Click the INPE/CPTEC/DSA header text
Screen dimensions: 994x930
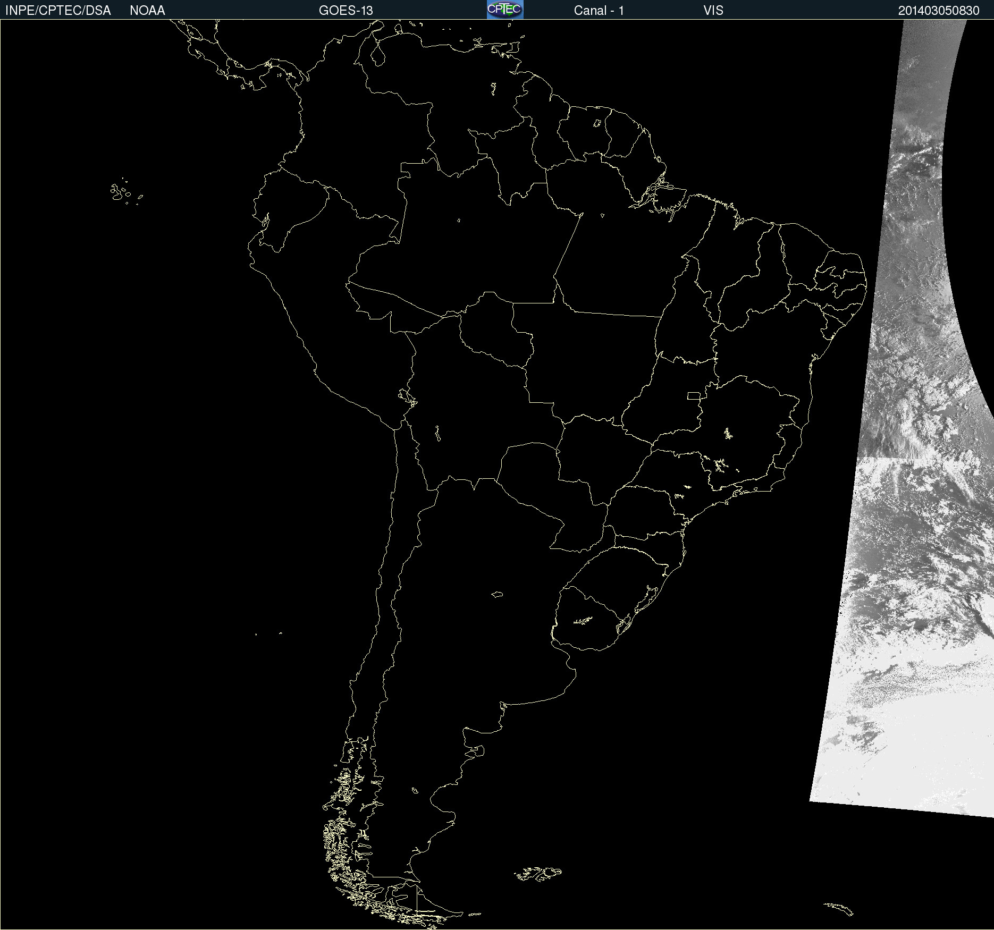pyautogui.click(x=58, y=11)
